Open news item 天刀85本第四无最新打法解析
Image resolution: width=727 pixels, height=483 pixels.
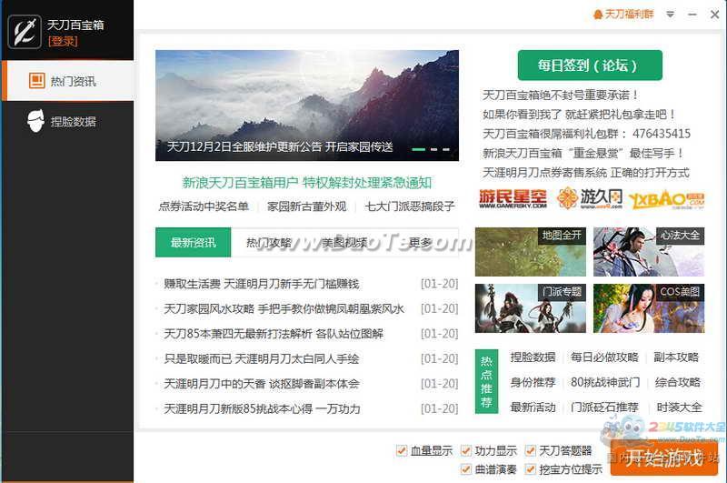(x=274, y=334)
